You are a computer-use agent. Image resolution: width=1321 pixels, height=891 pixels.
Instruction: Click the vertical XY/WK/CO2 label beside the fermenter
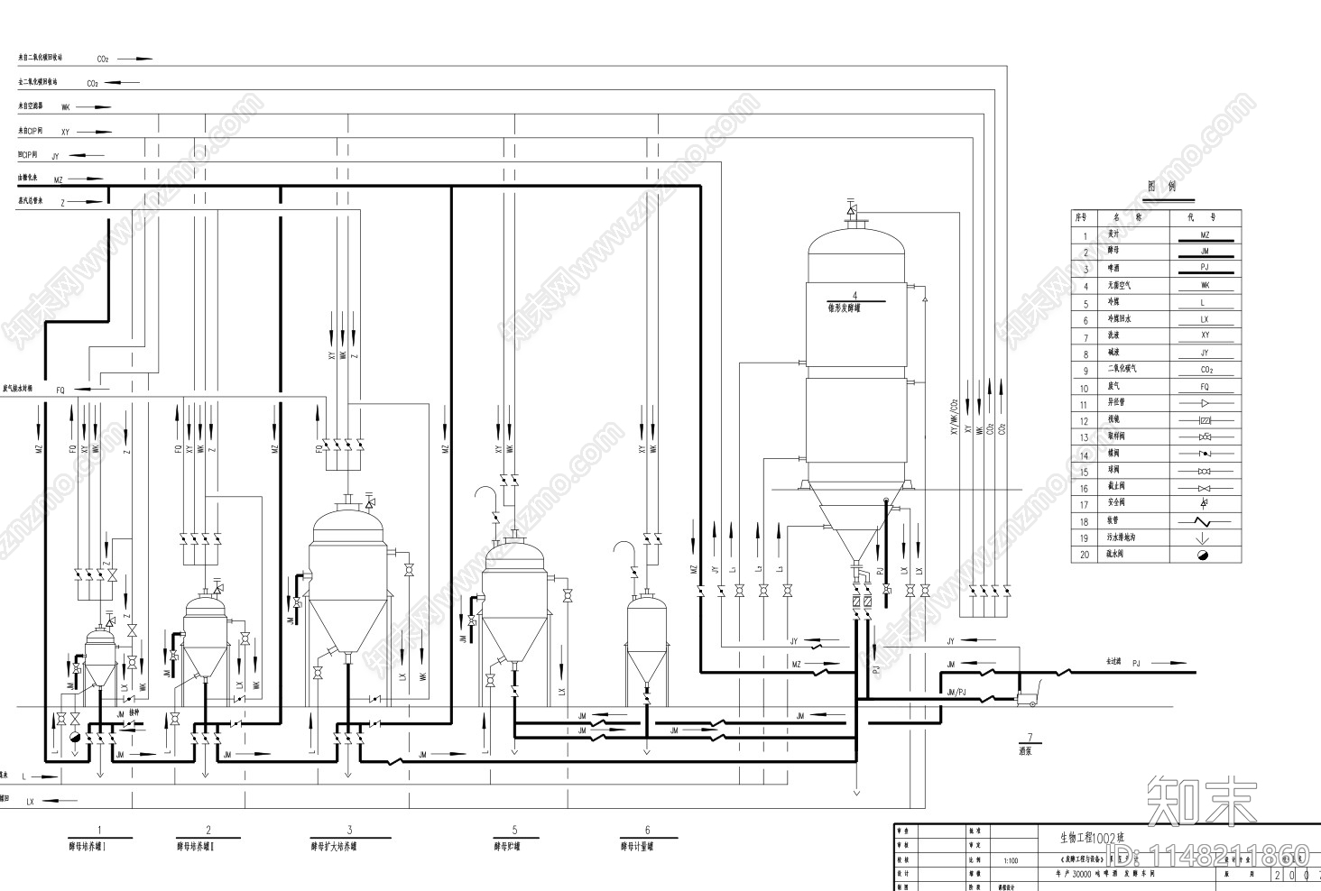pos(954,418)
